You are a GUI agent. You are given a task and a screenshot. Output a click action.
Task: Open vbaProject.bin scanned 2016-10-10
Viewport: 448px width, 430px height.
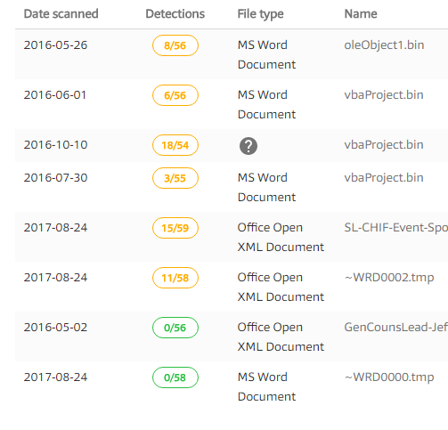pos(384,145)
